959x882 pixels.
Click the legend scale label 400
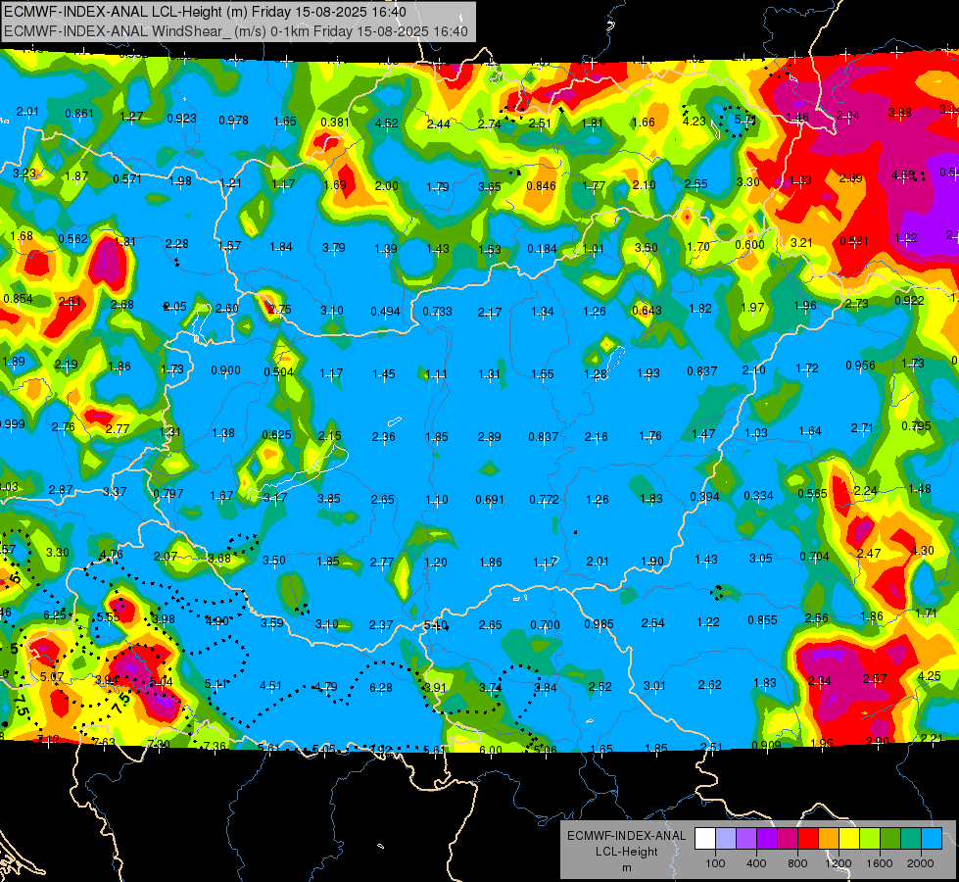pos(756,863)
